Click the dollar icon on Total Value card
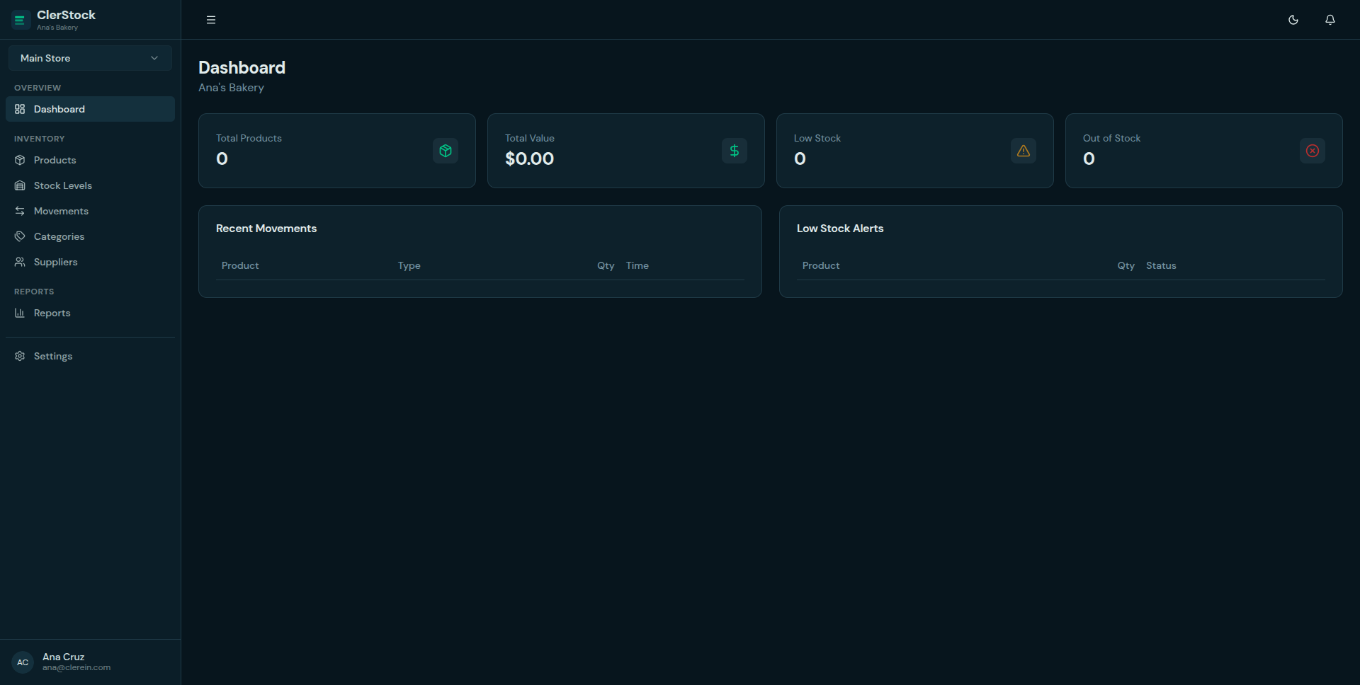The height and width of the screenshot is (685, 1360). (x=734, y=151)
